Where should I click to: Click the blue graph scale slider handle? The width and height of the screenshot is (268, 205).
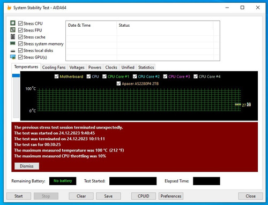tap(16, 75)
